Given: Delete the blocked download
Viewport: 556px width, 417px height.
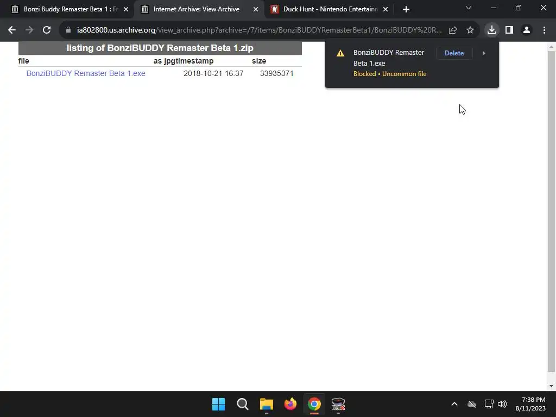Looking at the screenshot, I should click(454, 53).
